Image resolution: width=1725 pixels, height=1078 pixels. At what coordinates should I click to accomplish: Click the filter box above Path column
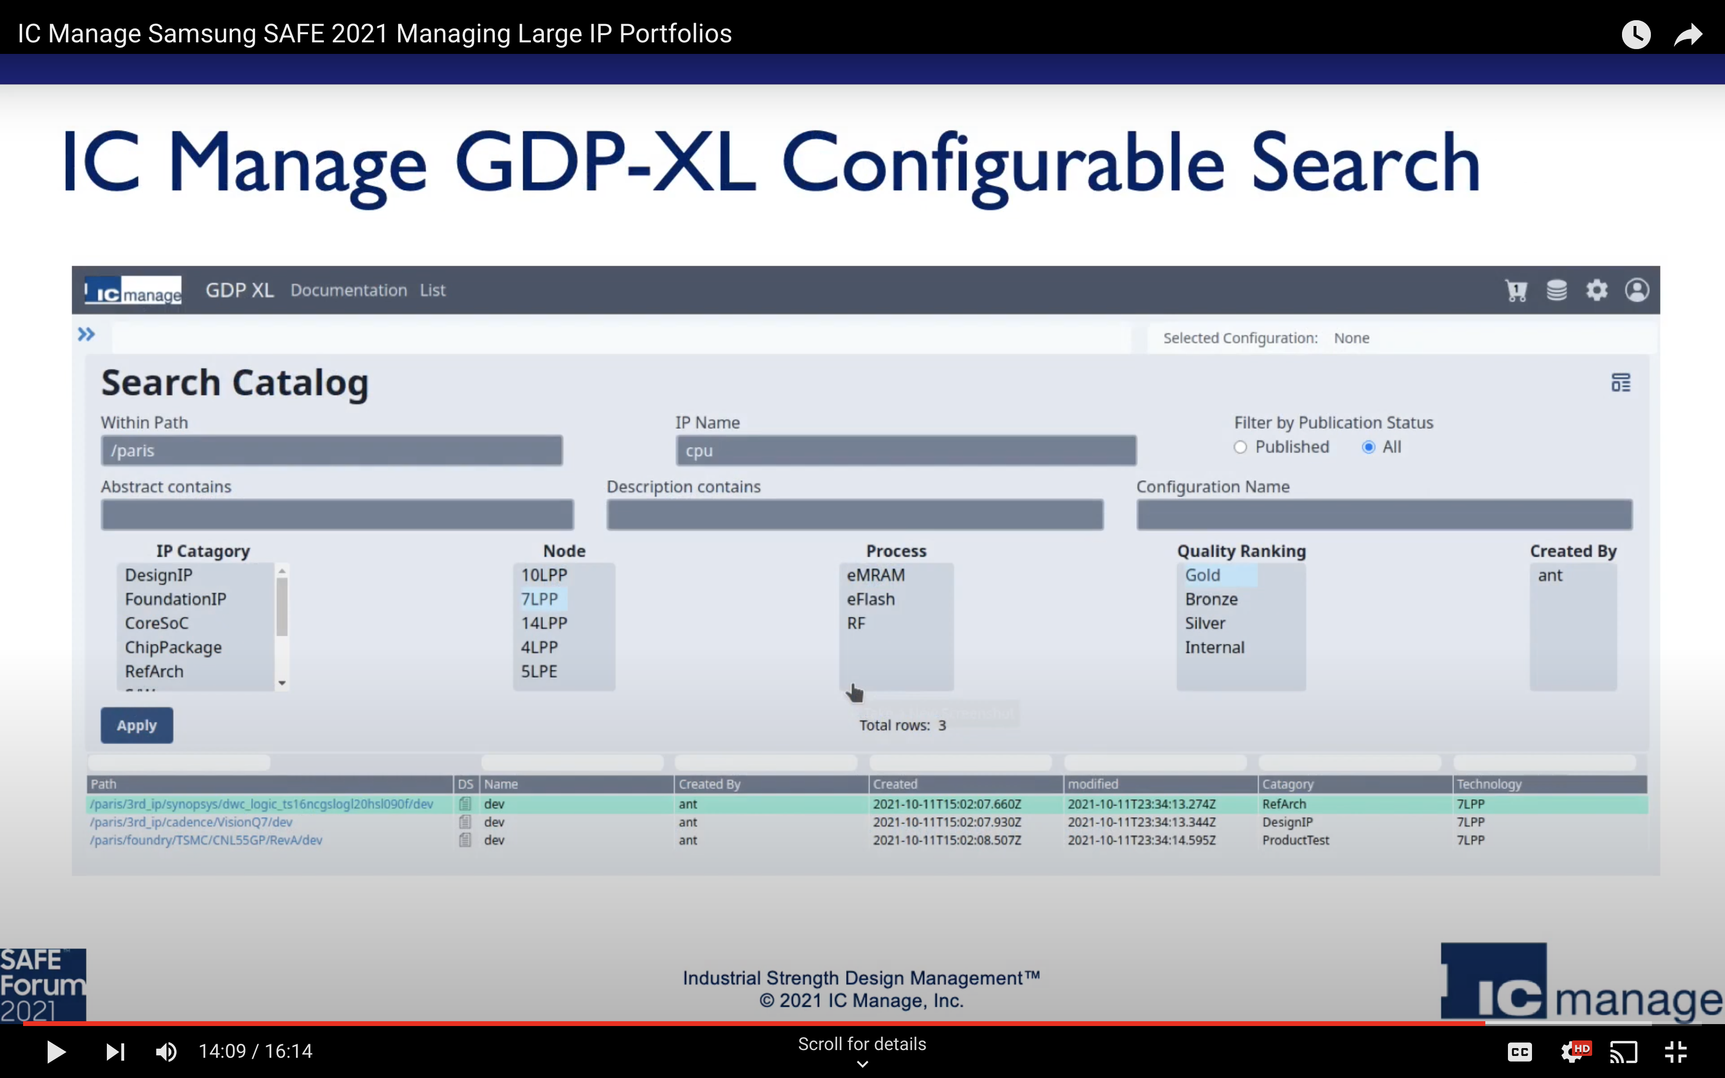tap(180, 763)
